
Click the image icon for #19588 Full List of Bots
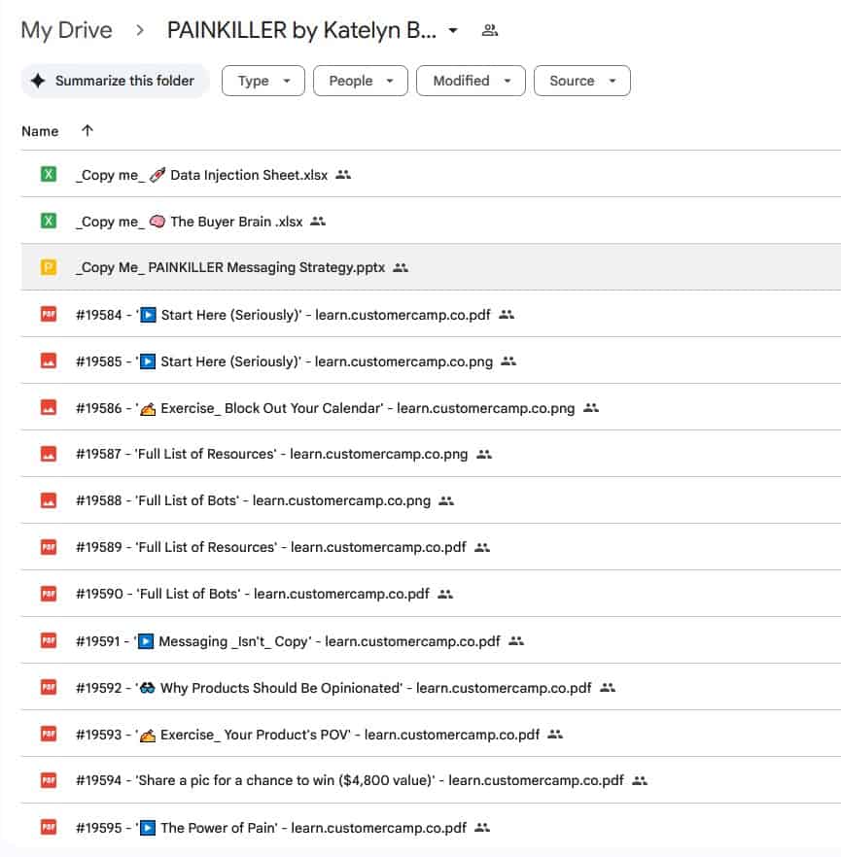[49, 501]
